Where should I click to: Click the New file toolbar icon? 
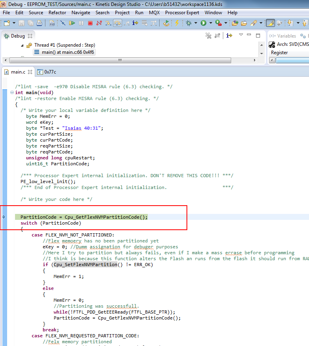pyautogui.click(x=7, y=23)
